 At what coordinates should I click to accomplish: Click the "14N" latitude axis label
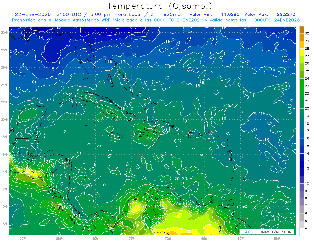click(4, 172)
